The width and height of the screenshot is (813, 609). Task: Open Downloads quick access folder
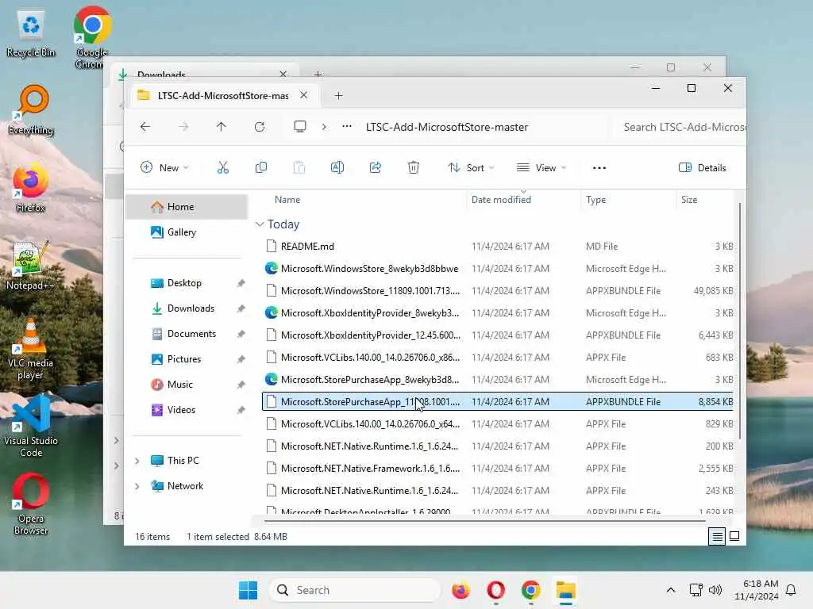point(187,308)
